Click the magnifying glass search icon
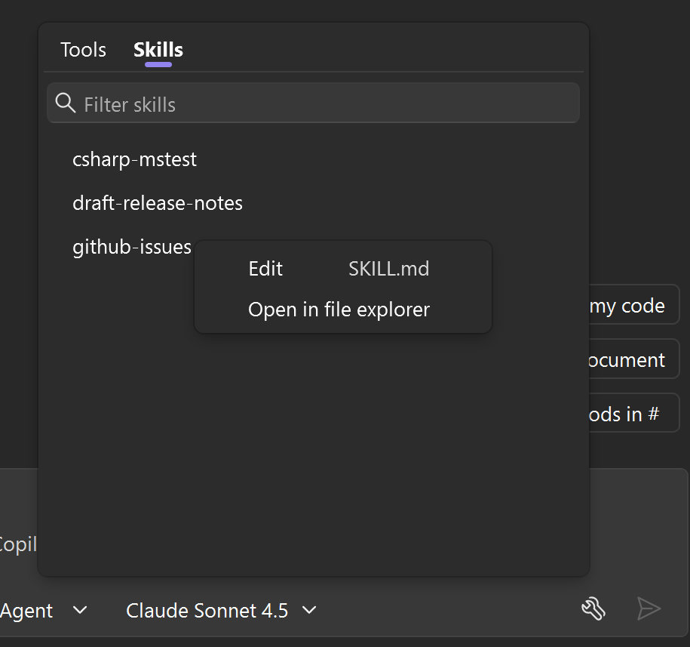This screenshot has width=690, height=647. tap(65, 103)
